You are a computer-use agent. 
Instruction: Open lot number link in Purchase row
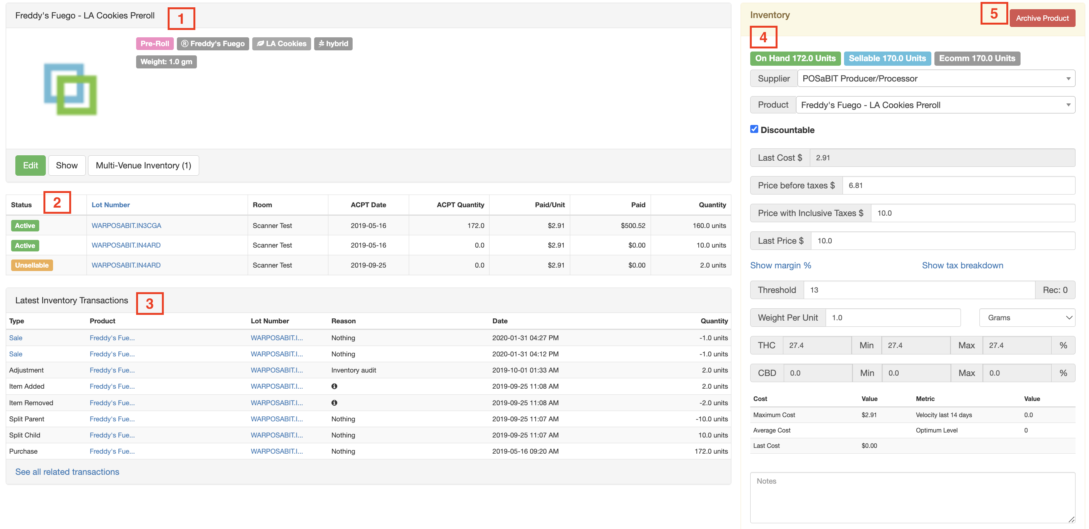pyautogui.click(x=276, y=451)
